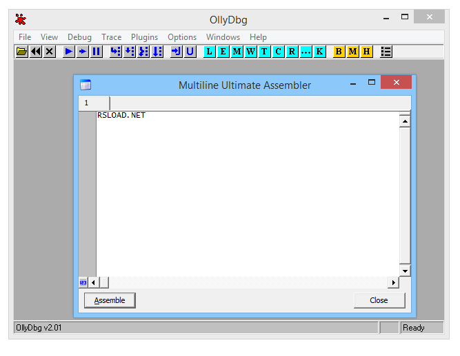This screenshot has width=460, height=356.
Task: Open Executable modules with E icon
Action: [223, 52]
